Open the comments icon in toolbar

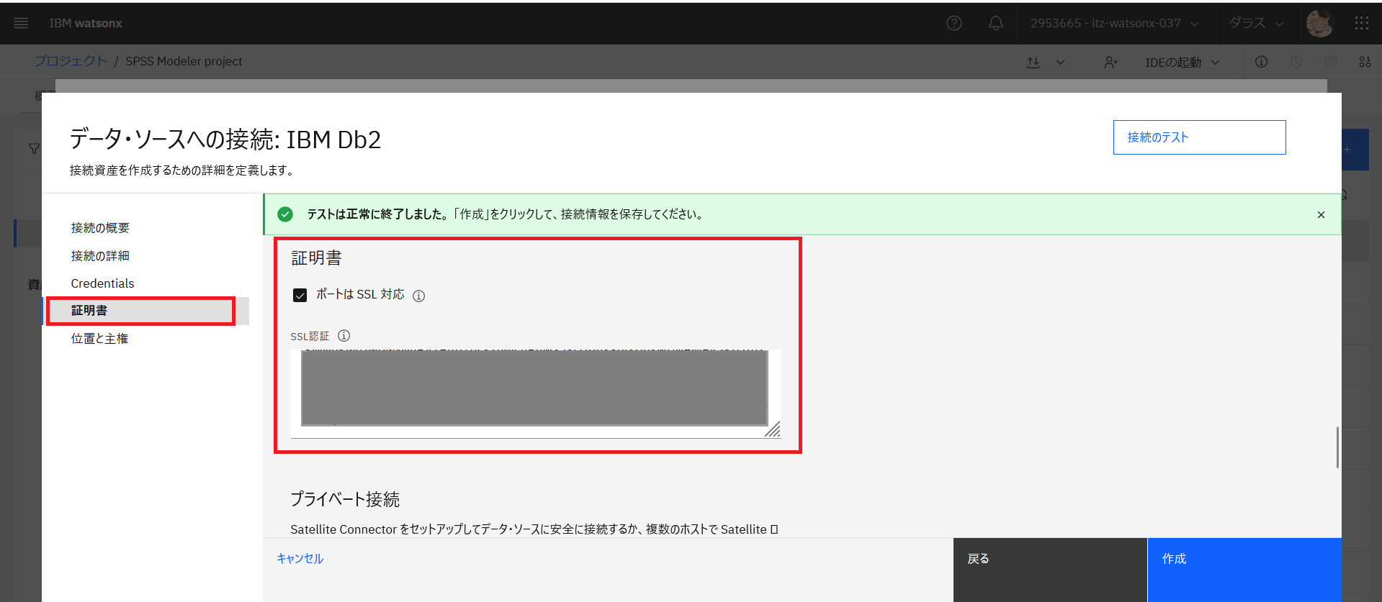(x=1330, y=62)
